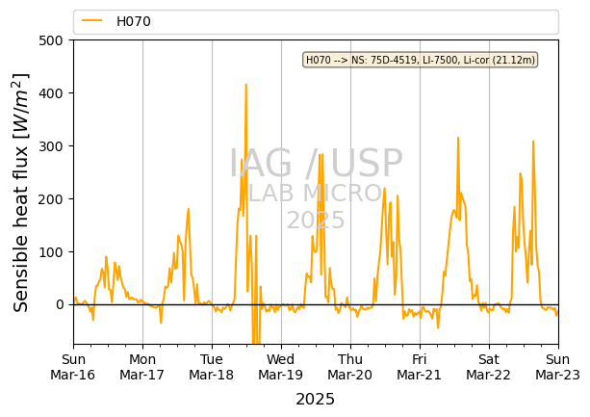Click the Friday Mar-21 peak above 300
The height and width of the screenshot is (417, 590).
point(458,138)
